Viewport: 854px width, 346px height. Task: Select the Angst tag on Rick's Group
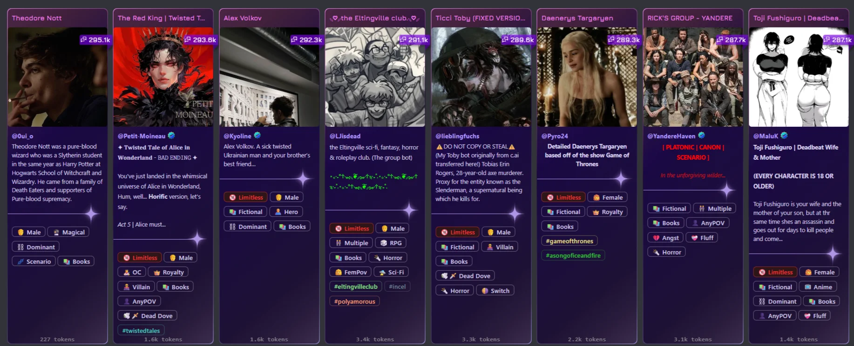(x=665, y=238)
